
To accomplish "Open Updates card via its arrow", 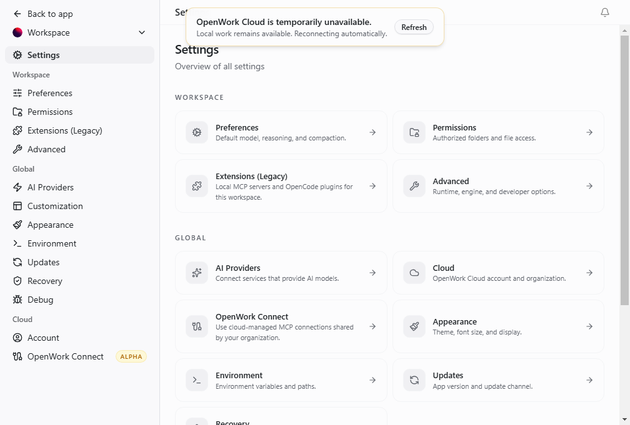I will (x=589, y=380).
